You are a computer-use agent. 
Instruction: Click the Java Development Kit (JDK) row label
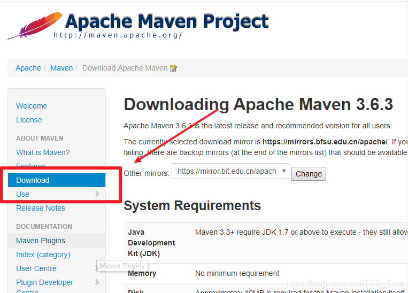click(151, 243)
